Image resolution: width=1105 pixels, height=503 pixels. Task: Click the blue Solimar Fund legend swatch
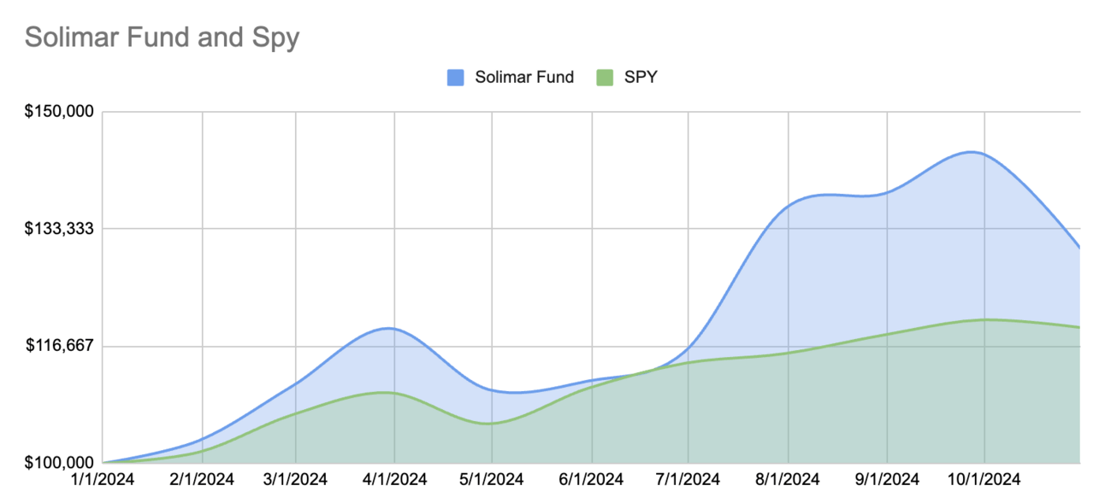point(456,78)
